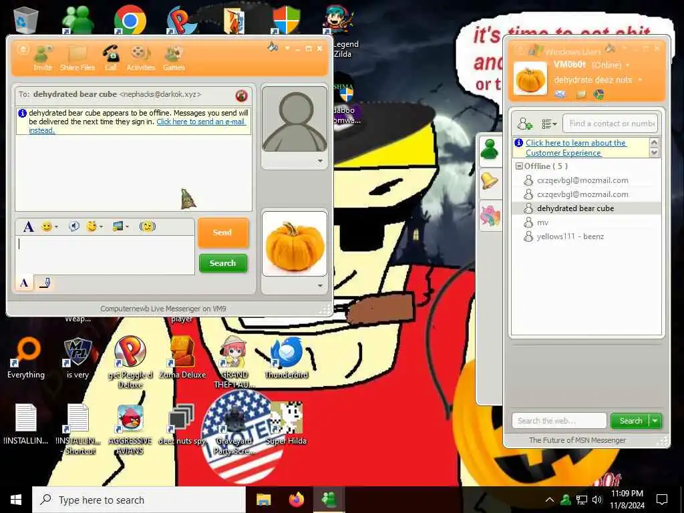Start a Call with the phone icon
684x513 pixels.
(111, 57)
